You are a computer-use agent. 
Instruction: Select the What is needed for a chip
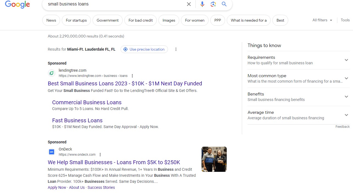[249, 20]
